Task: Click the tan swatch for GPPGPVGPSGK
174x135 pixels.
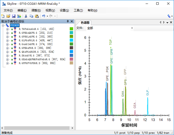Action: pos(71,63)
